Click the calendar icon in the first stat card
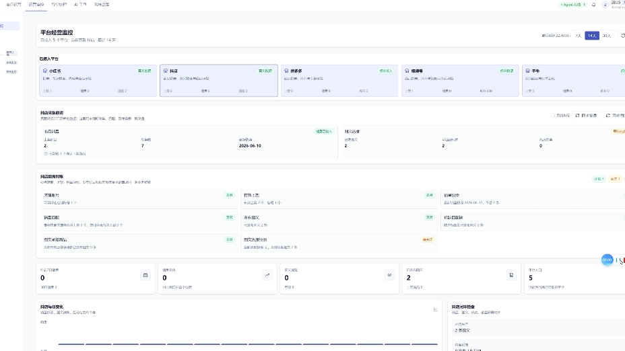The width and height of the screenshot is (625, 351). tap(145, 275)
